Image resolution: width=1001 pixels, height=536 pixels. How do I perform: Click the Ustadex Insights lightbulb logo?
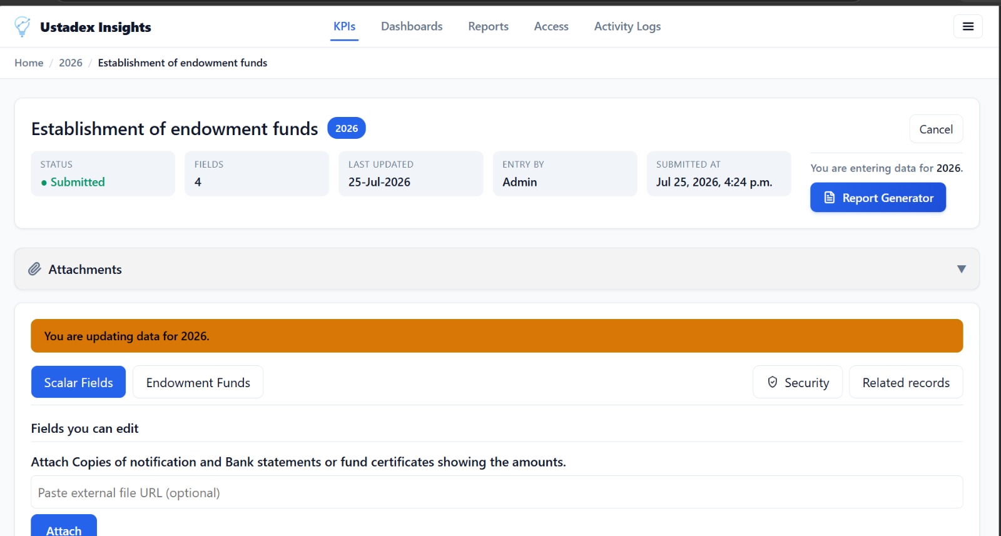pyautogui.click(x=22, y=27)
